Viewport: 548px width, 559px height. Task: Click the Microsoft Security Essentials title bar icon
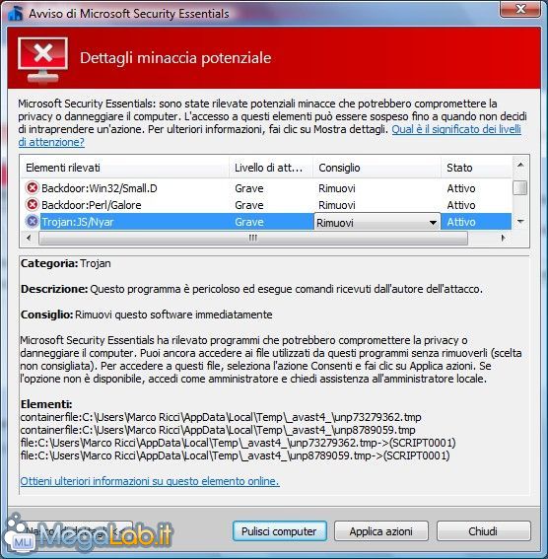(x=16, y=13)
